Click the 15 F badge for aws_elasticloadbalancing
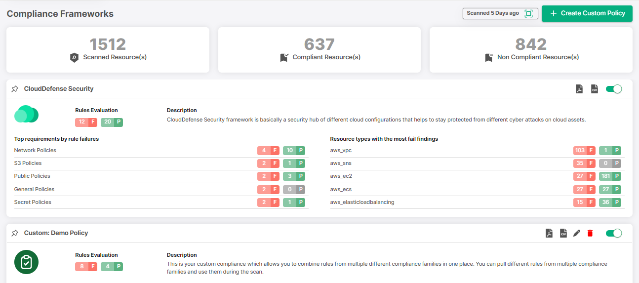The width and height of the screenshot is (639, 283). [584, 202]
